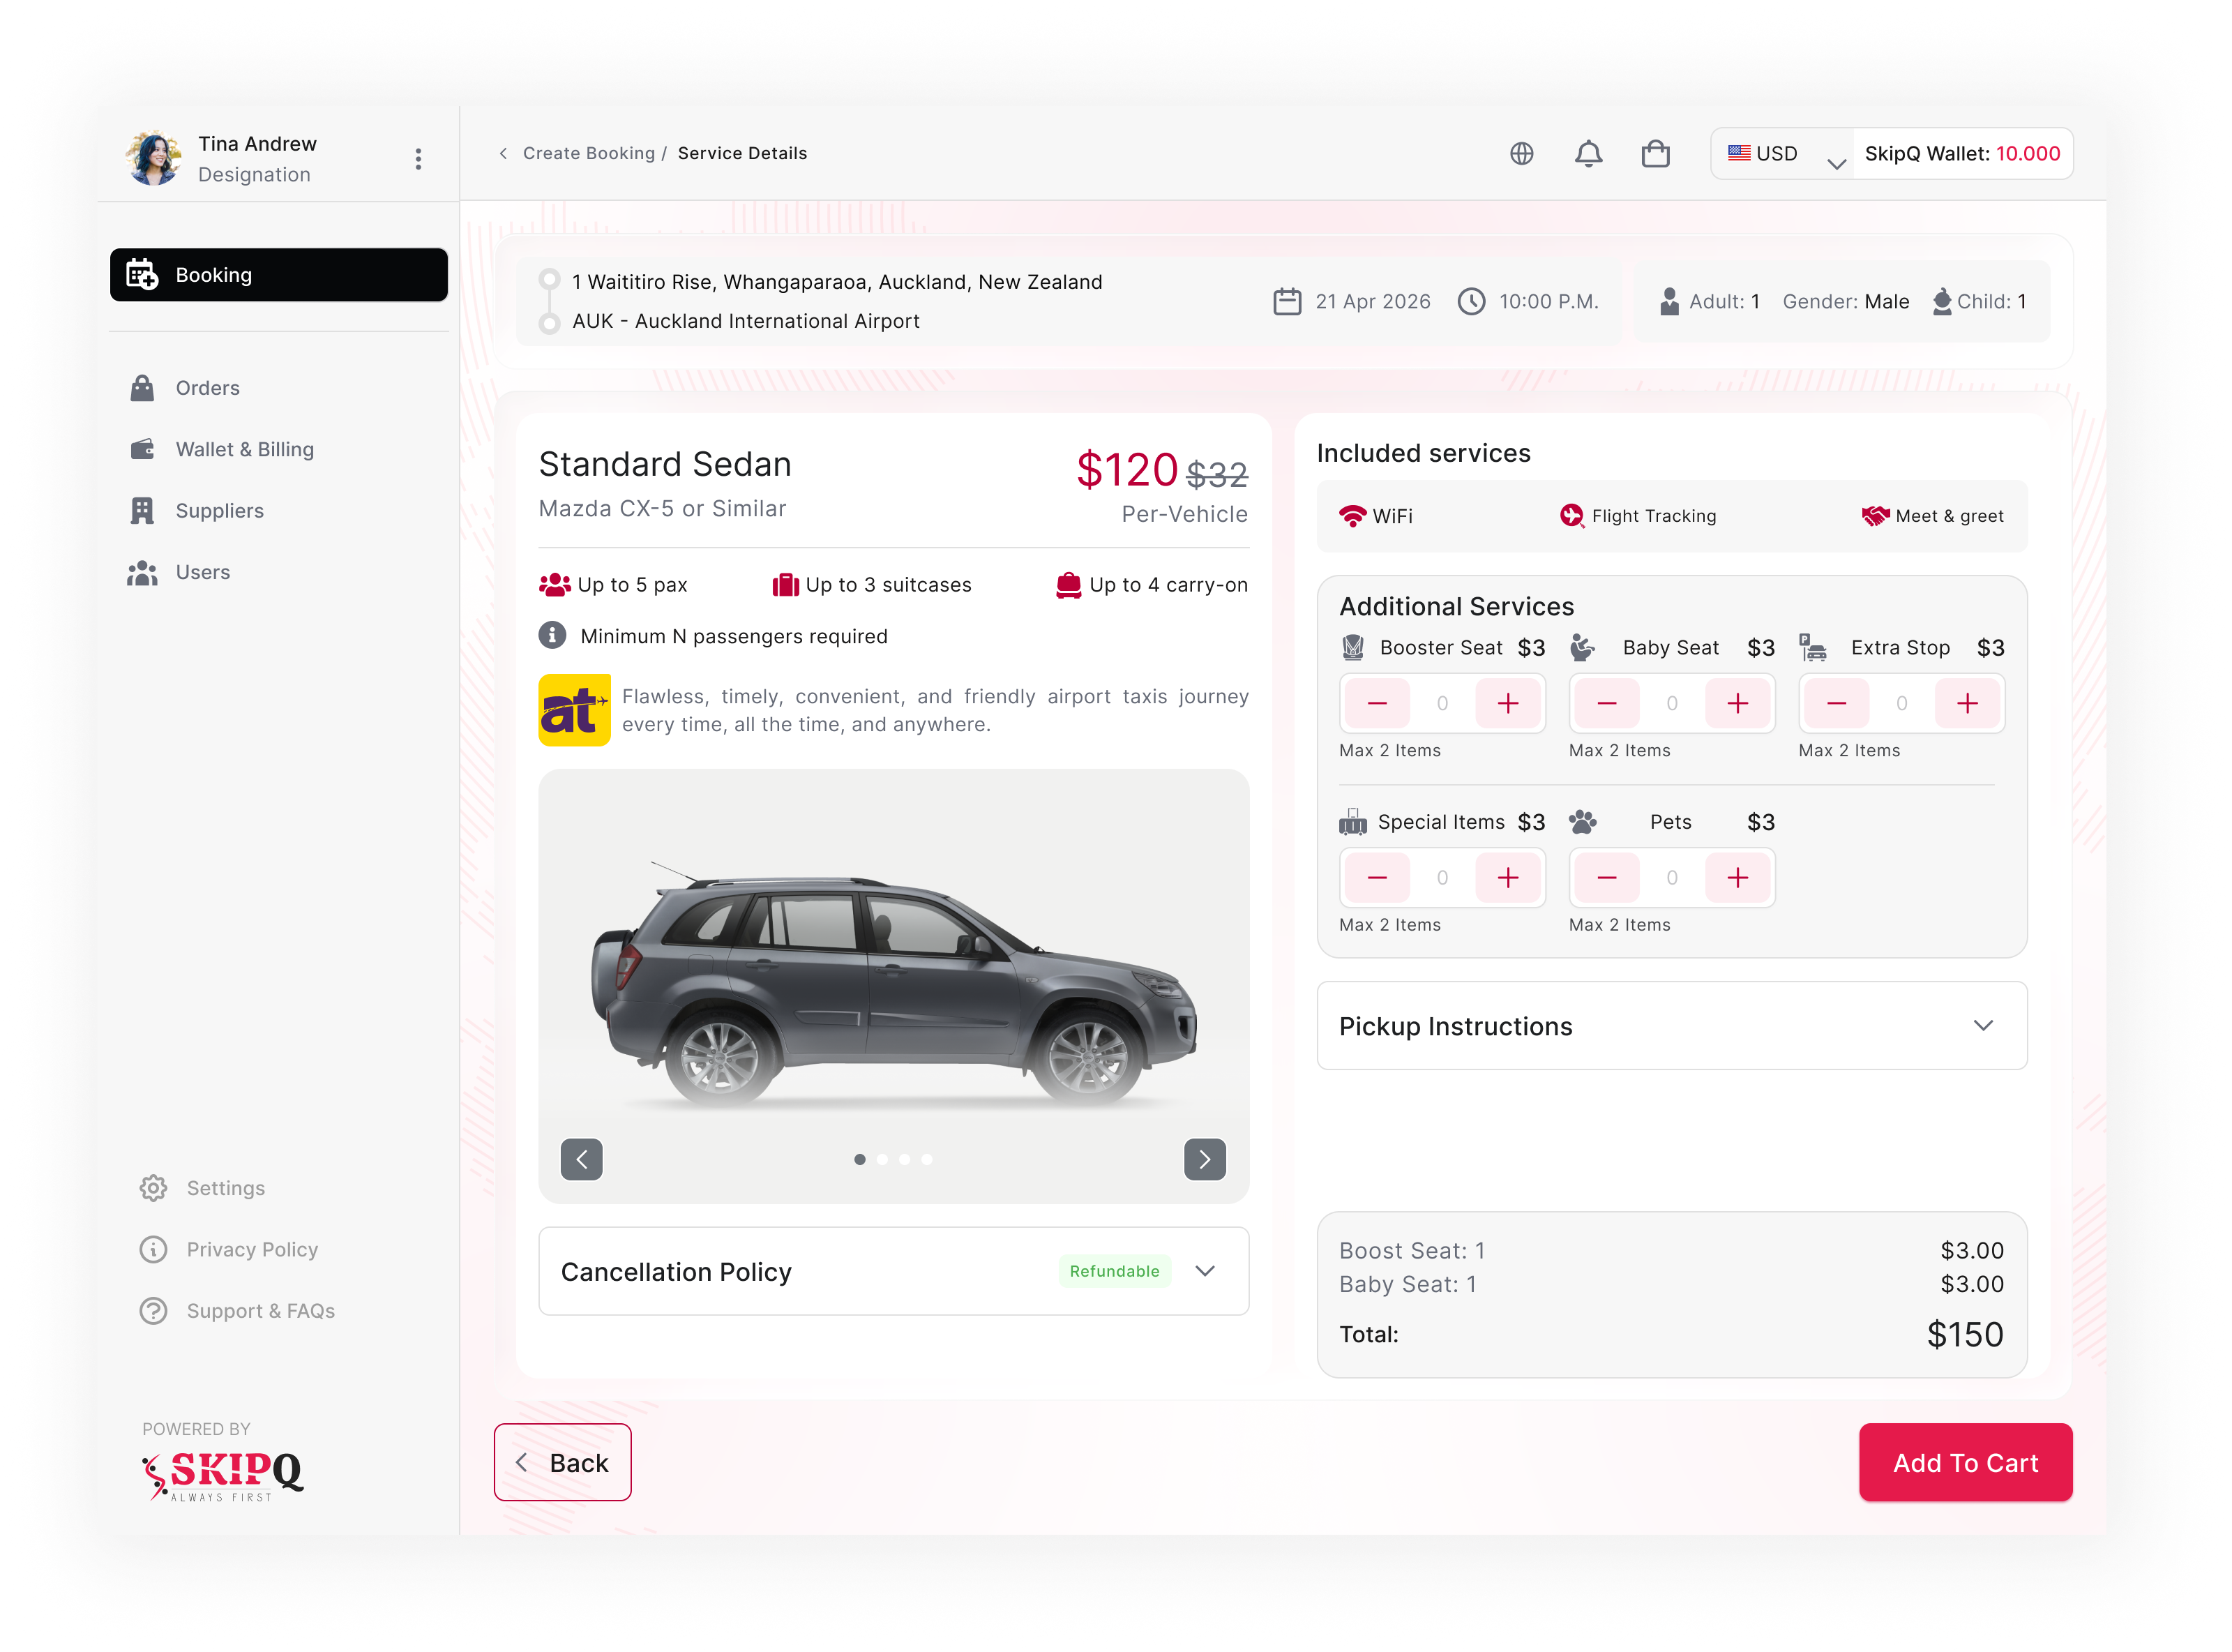The image size is (2232, 1652).
Task: Decrease Booster Seat quantity with minus
Action: [x=1376, y=703]
